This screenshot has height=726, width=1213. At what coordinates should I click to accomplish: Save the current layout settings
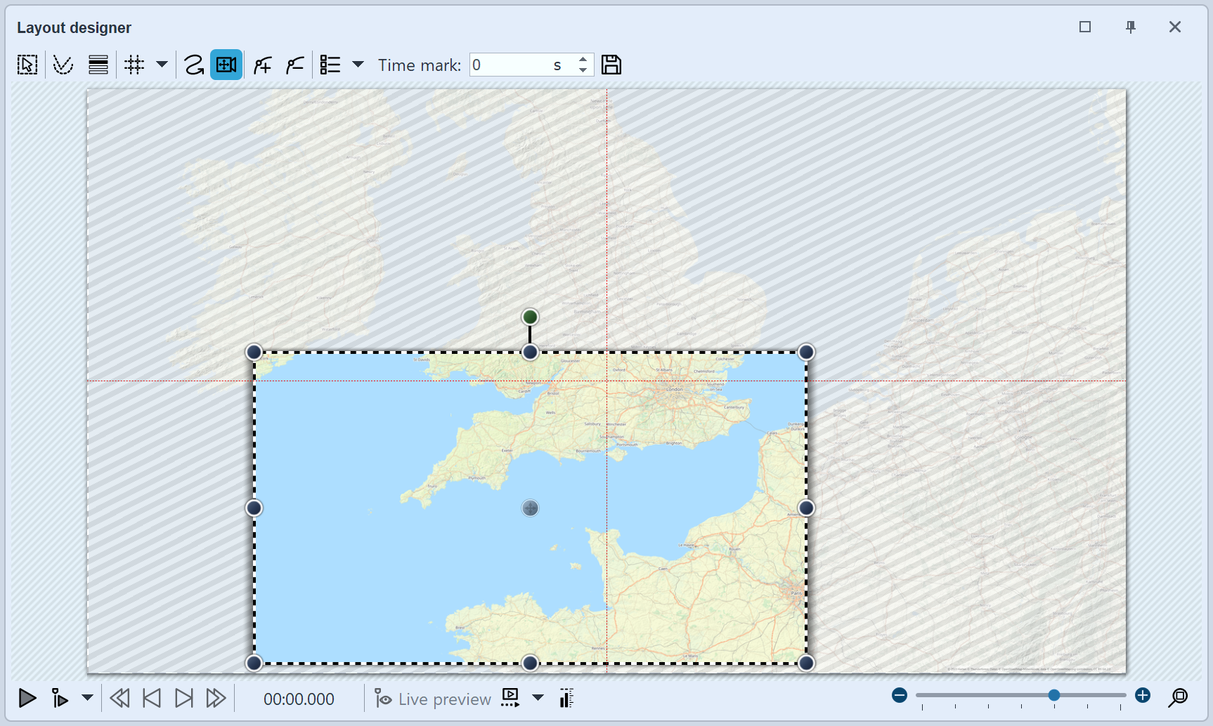pos(611,64)
